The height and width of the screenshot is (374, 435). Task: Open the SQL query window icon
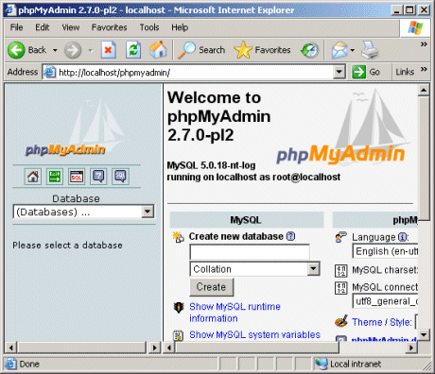[x=77, y=177]
